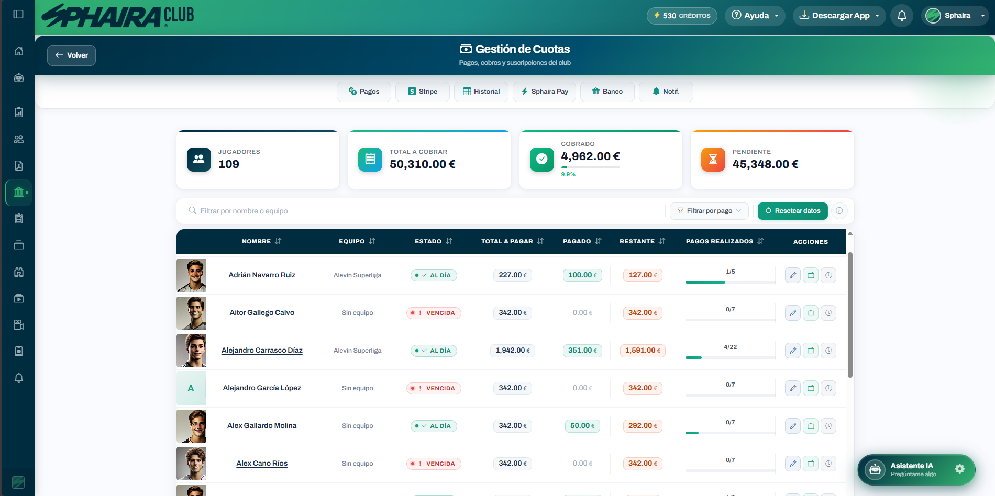Expand the Ayuda dropdown menu
Image resolution: width=995 pixels, height=496 pixels.
[755, 15]
